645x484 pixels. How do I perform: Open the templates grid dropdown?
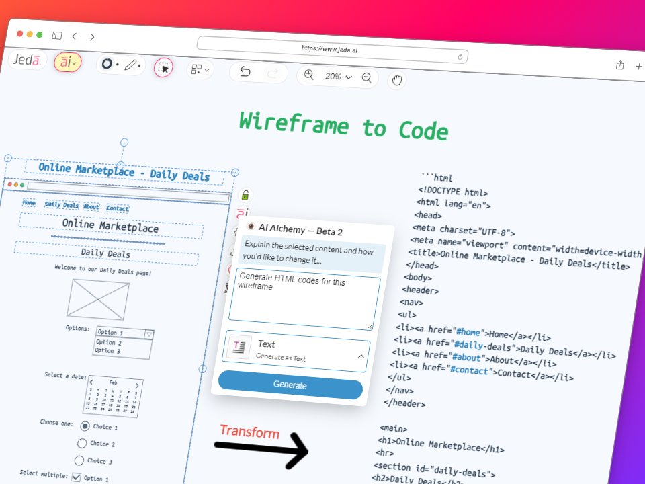(200, 69)
